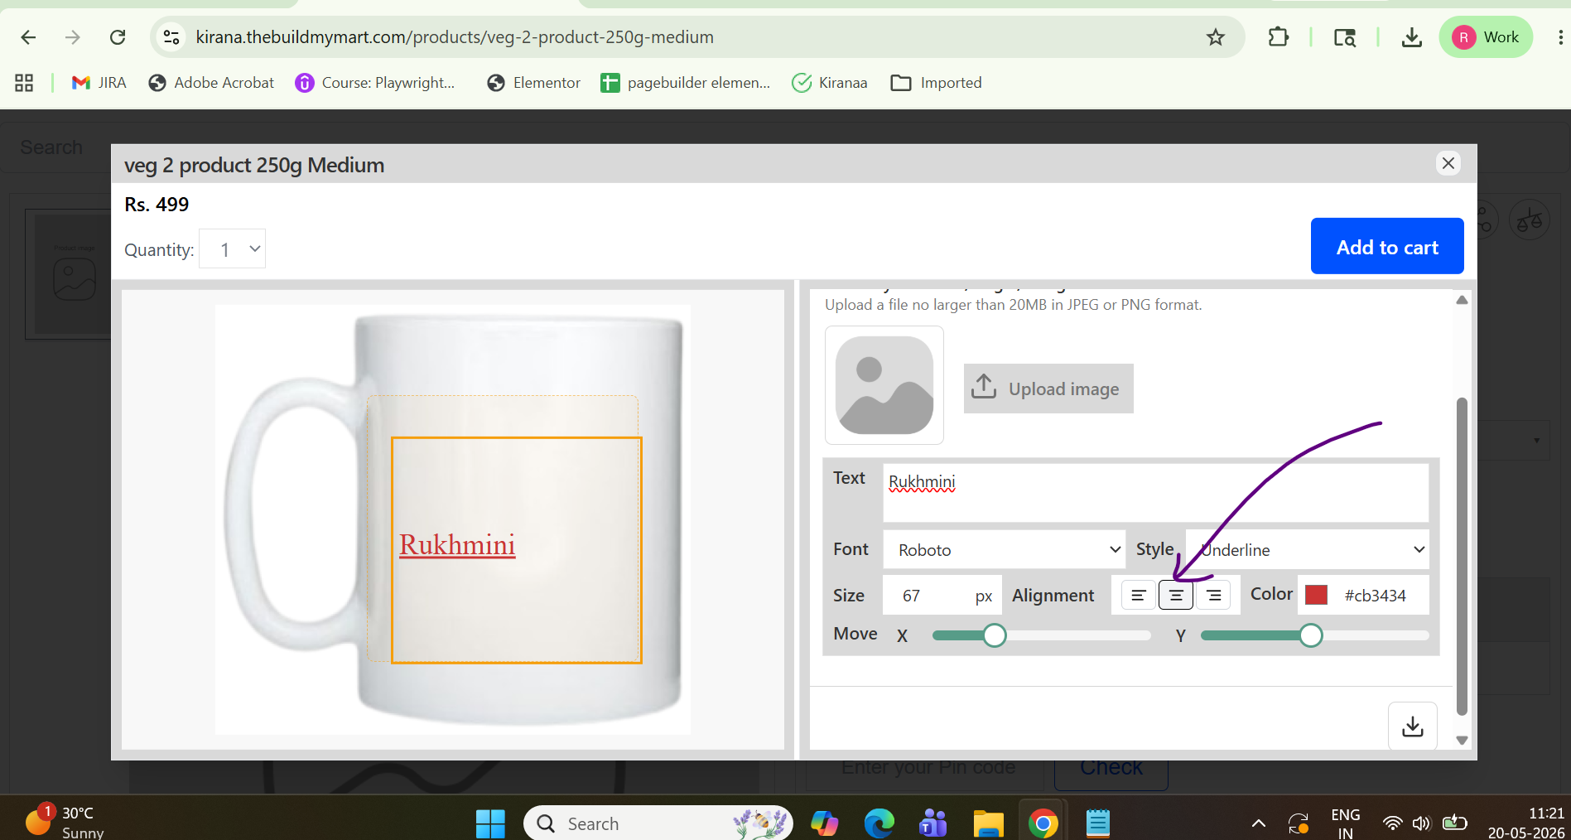Open the weather widget showing 30°C Sunny
This screenshot has width=1571, height=840.
click(65, 821)
